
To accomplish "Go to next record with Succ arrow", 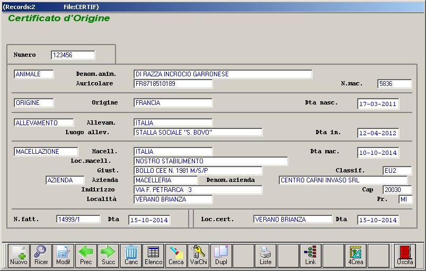I will coord(109,256).
